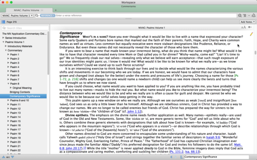Select Psalm 3 in the tree
This screenshot has height=160, width=257.
15,63
